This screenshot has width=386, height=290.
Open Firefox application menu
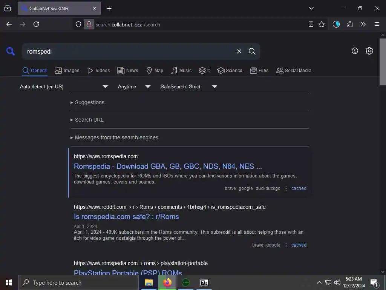point(377,24)
